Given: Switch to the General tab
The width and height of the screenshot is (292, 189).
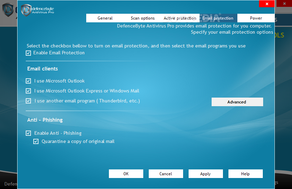Looking at the screenshot, I should click(105, 18).
